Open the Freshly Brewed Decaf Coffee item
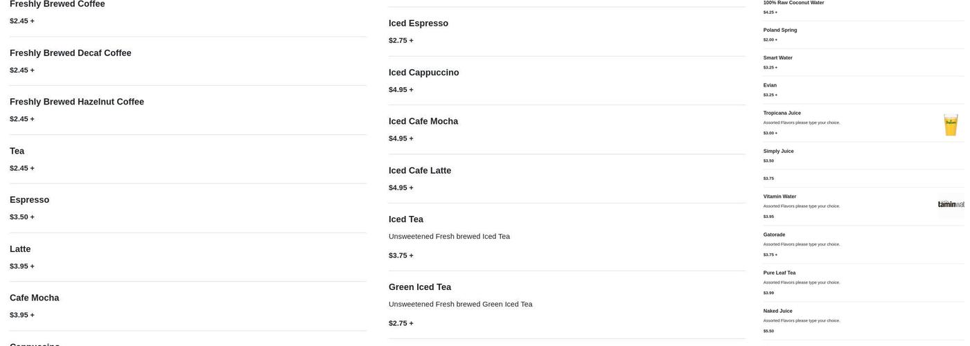Screen dimensions: 970x346 pos(71,53)
